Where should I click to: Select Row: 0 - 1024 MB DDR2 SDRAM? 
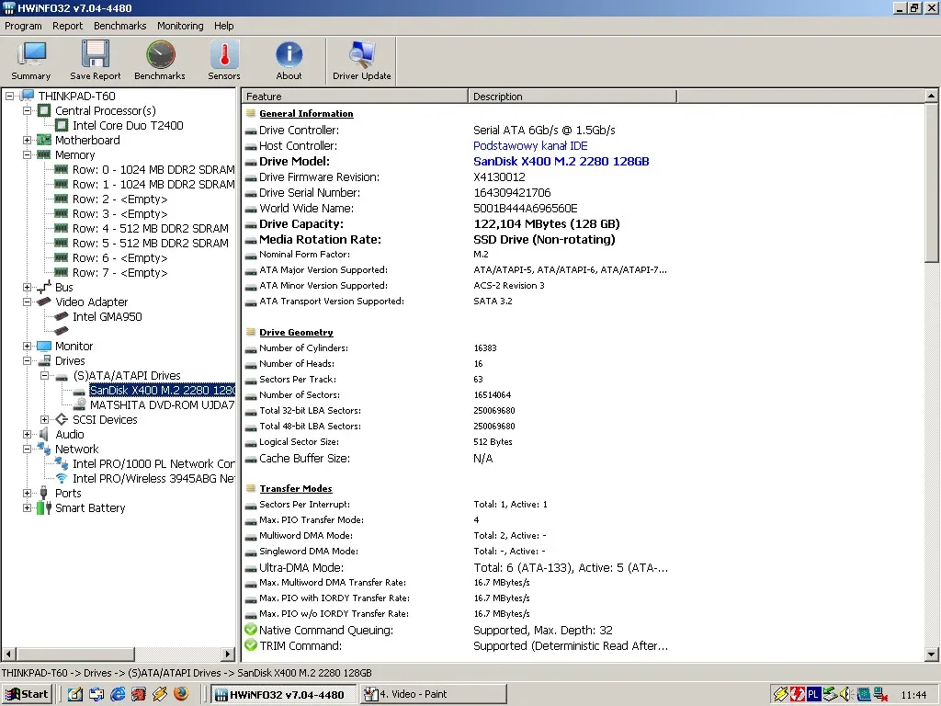click(153, 169)
